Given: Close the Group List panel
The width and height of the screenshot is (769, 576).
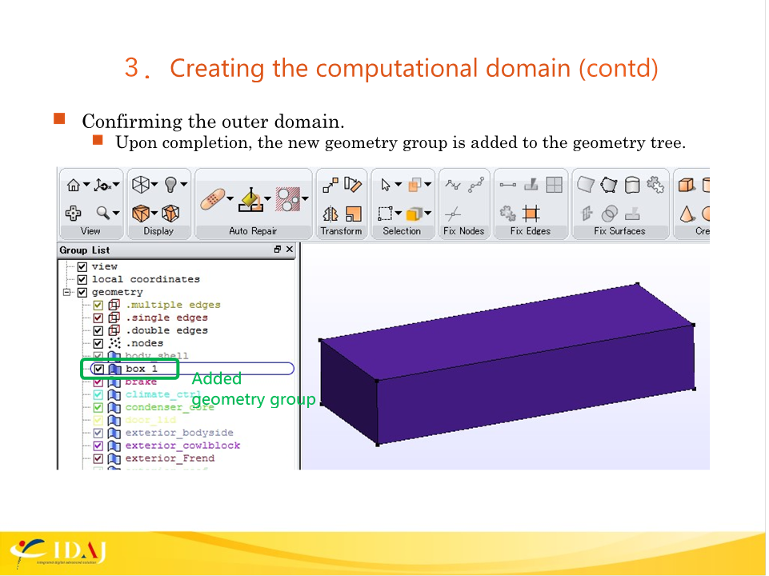Looking at the screenshot, I should coord(290,250).
